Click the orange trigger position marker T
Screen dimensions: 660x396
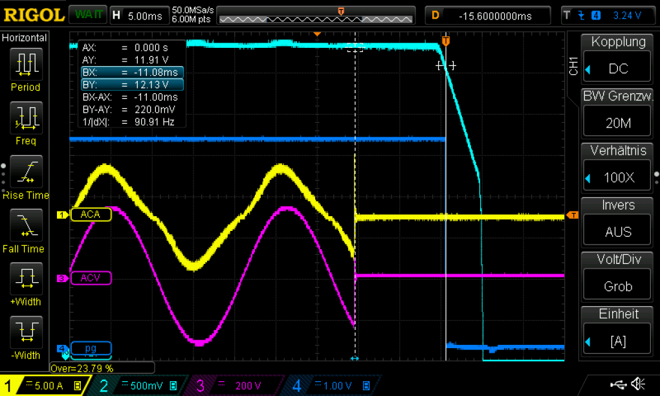(446, 41)
